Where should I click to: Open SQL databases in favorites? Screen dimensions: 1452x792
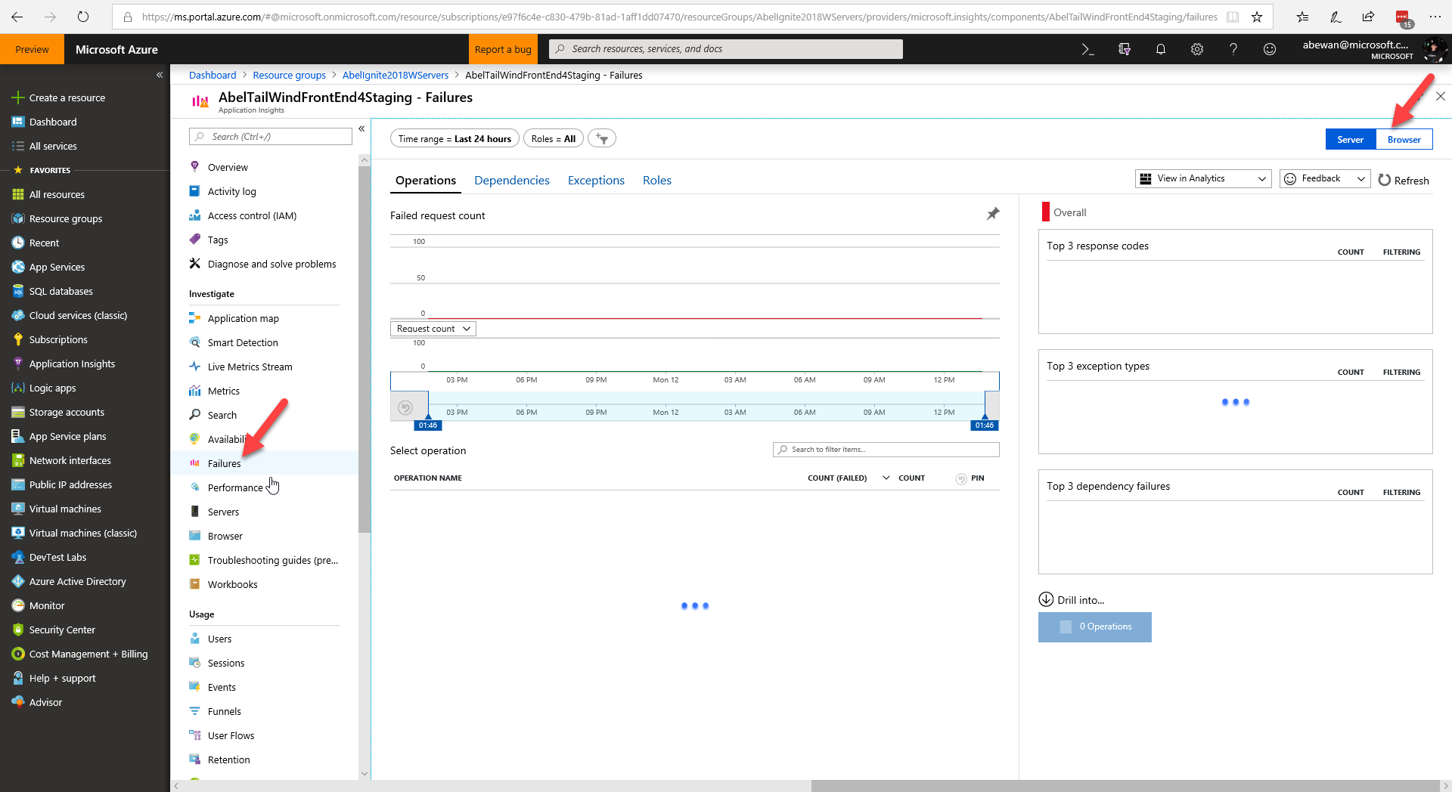coord(60,291)
